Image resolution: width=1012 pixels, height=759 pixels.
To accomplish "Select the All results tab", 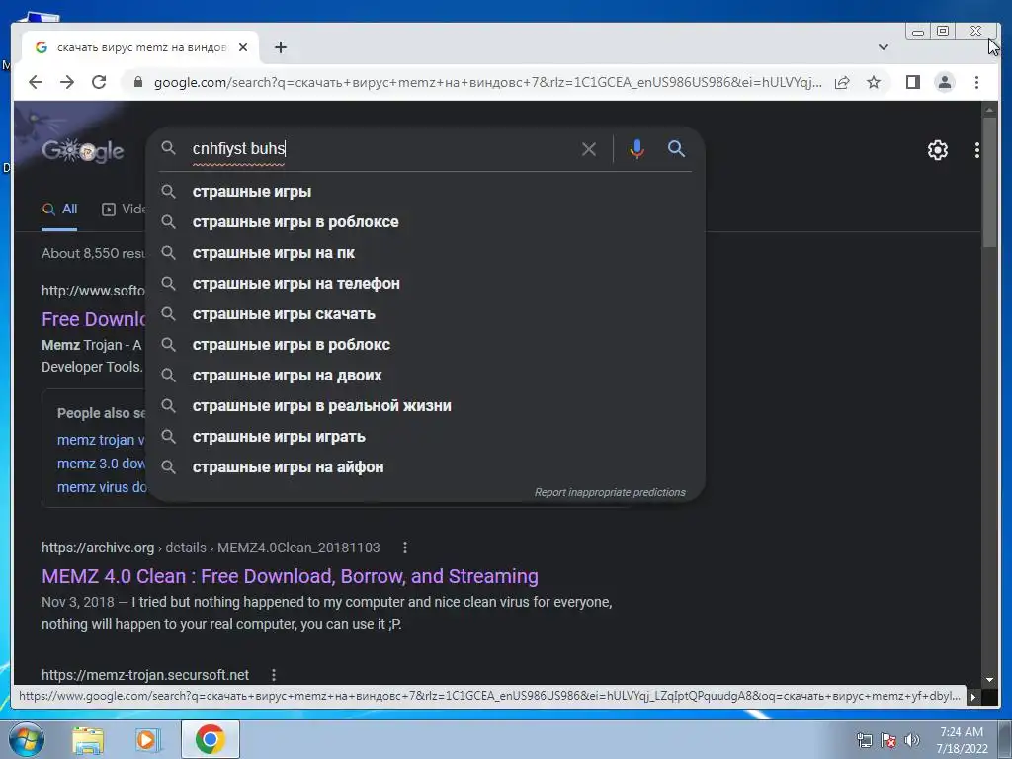I will pyautogui.click(x=59, y=210).
